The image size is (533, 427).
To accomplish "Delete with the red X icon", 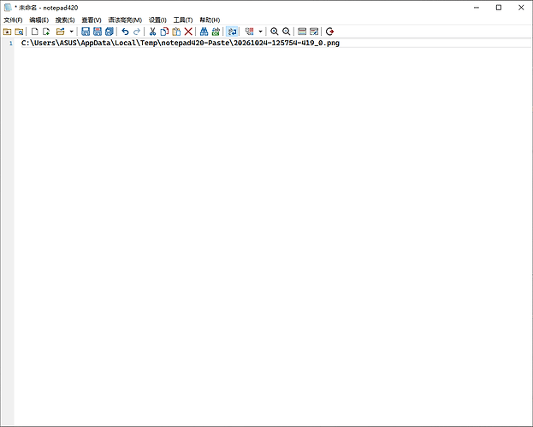I will pos(188,32).
